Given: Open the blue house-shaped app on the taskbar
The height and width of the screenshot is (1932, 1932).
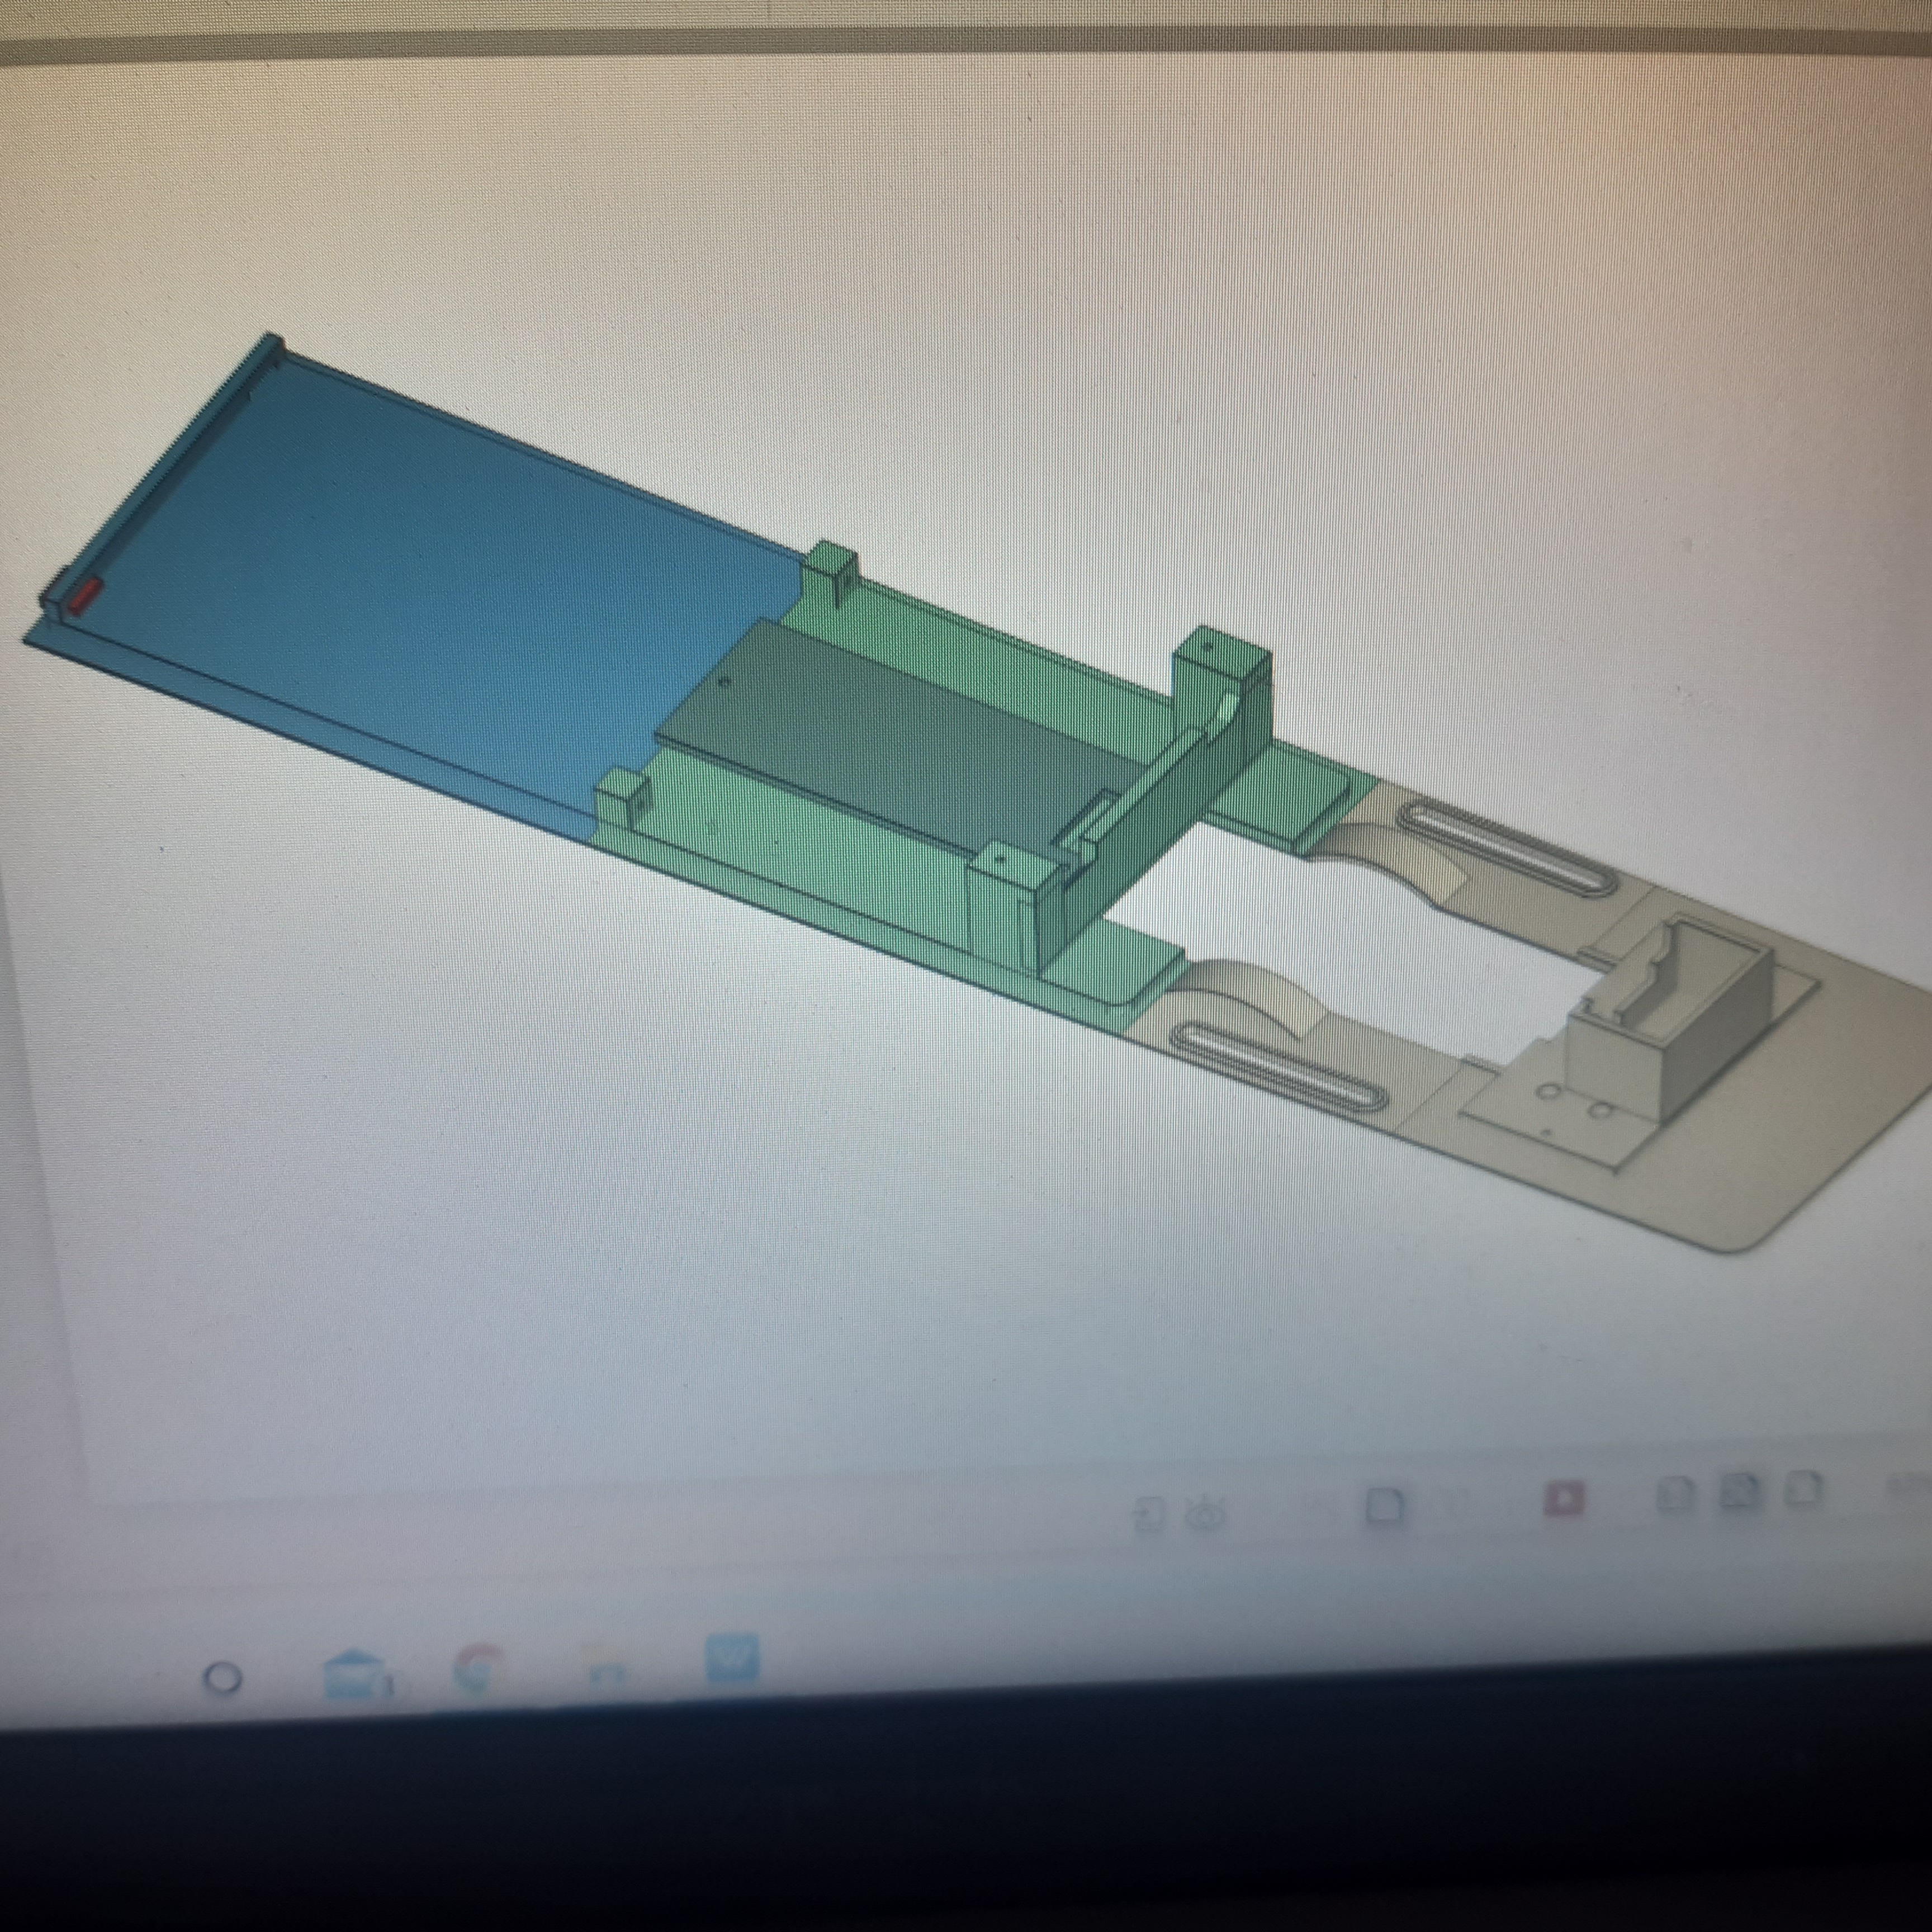Looking at the screenshot, I should tap(353, 1673).
